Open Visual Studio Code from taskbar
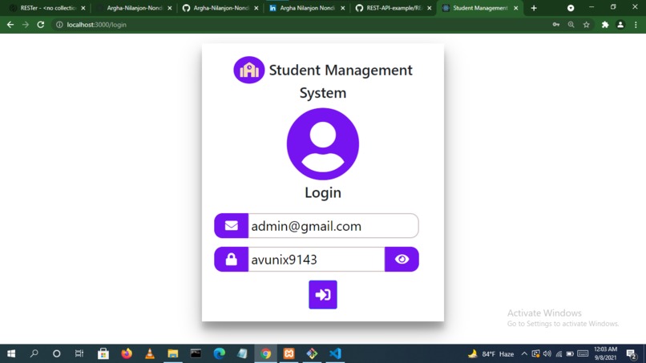Viewport: 646px width, 363px height. tap(335, 353)
